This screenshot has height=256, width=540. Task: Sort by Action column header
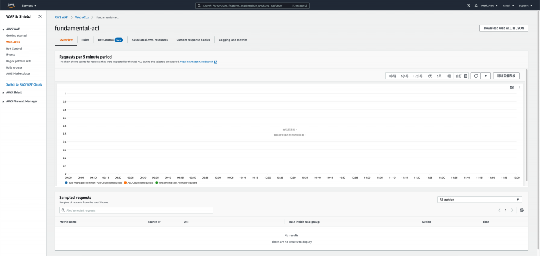[x=426, y=222]
